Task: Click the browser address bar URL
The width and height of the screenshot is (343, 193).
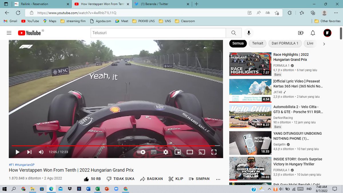Action: [x=77, y=13]
